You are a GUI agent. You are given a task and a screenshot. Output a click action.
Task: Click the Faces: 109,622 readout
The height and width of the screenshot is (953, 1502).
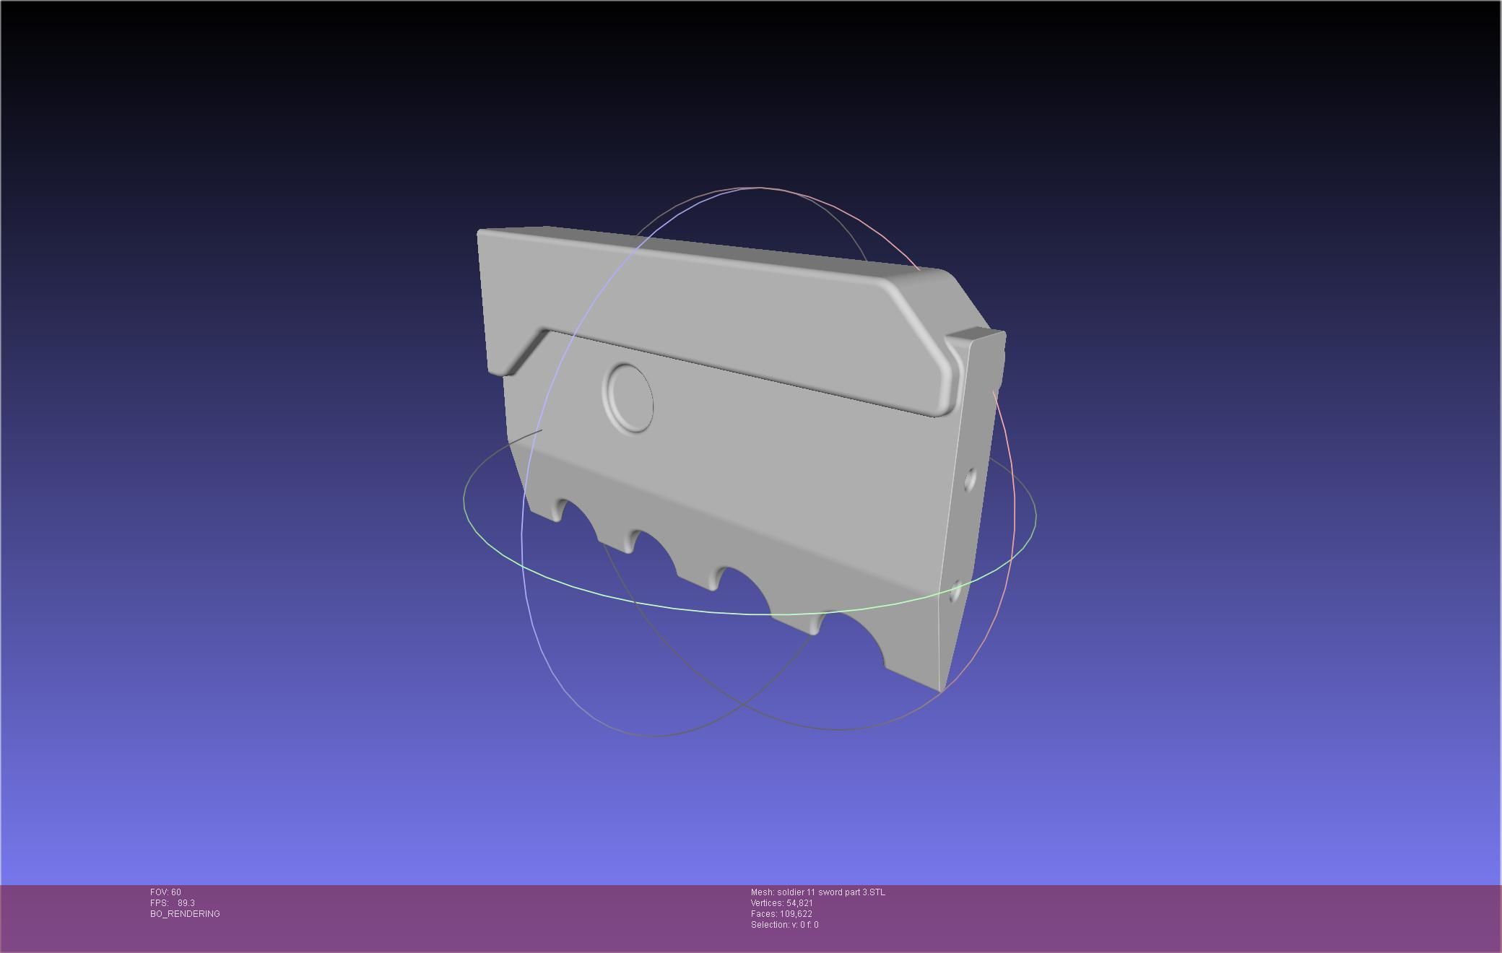pyautogui.click(x=781, y=914)
